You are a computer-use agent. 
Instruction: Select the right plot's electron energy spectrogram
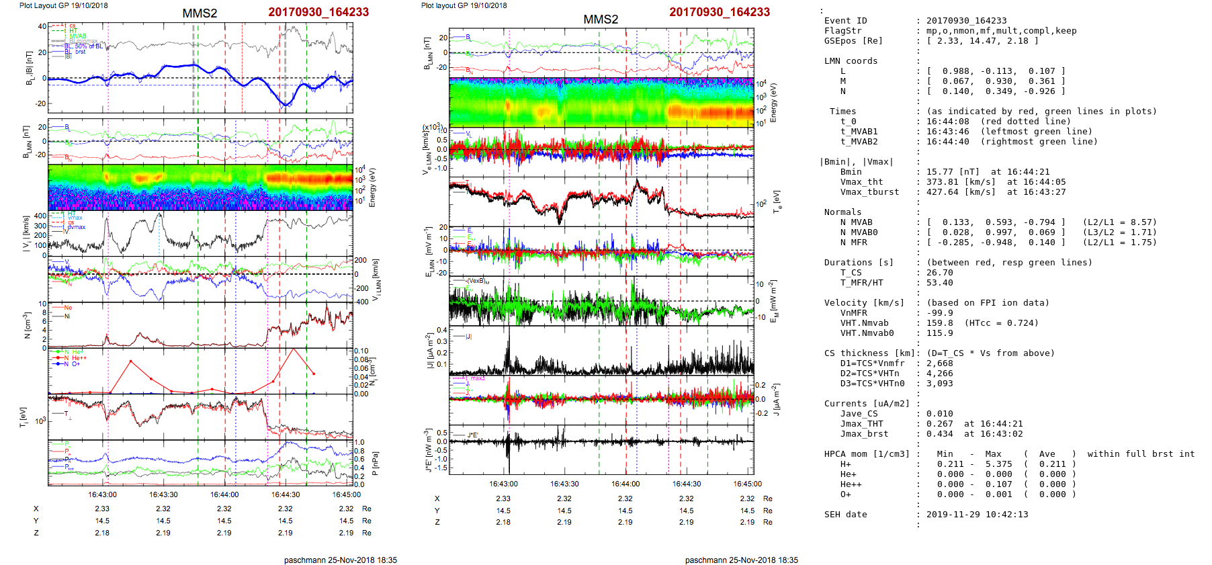[601, 102]
